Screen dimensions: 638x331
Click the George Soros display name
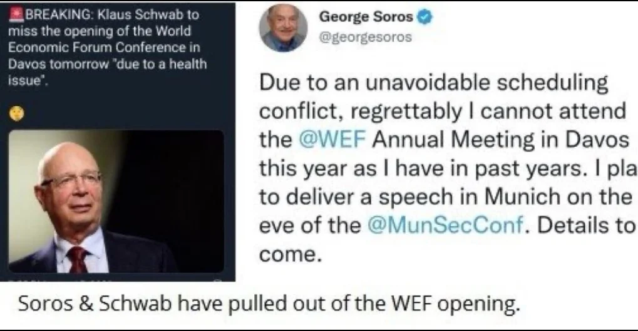tap(366, 17)
